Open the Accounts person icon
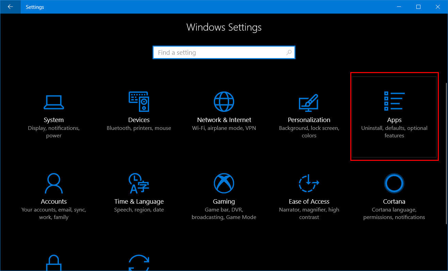This screenshot has height=271, width=448. [x=54, y=183]
